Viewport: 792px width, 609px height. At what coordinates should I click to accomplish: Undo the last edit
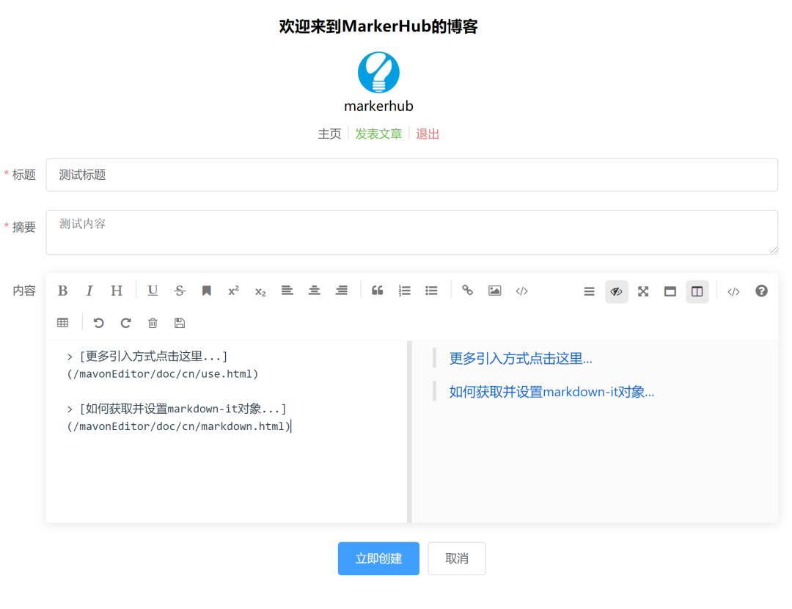99,322
